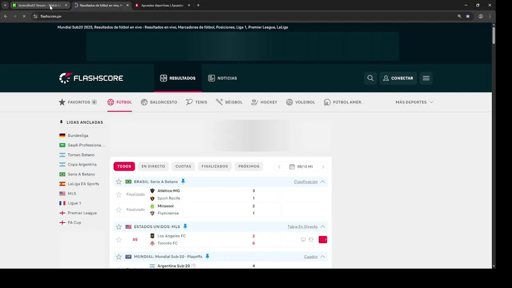Open the 08/10 MI date picker
512x288 pixels.
[x=301, y=166]
